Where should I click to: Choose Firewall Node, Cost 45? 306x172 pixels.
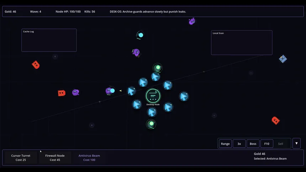tap(55, 157)
